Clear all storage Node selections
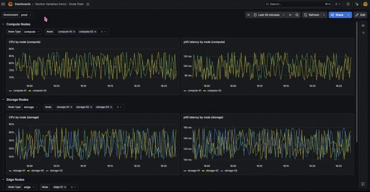Viewport: 370px width, 192px height. coord(118,107)
